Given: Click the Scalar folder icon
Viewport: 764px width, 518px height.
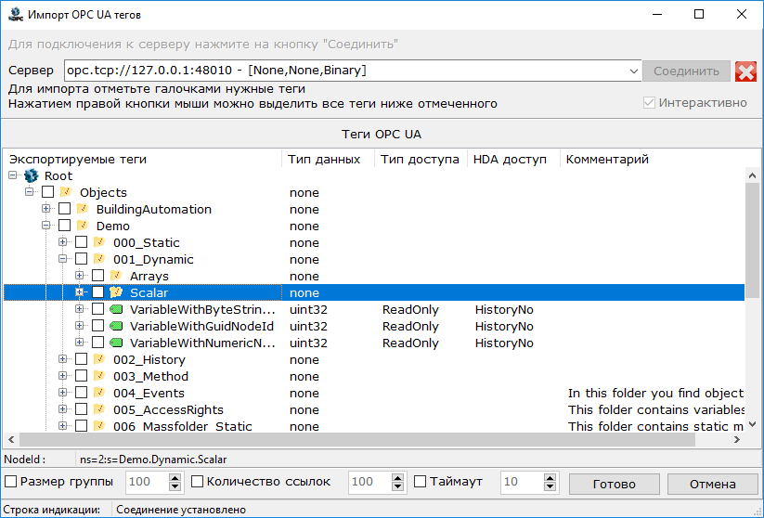Looking at the screenshot, I should coord(116,291).
